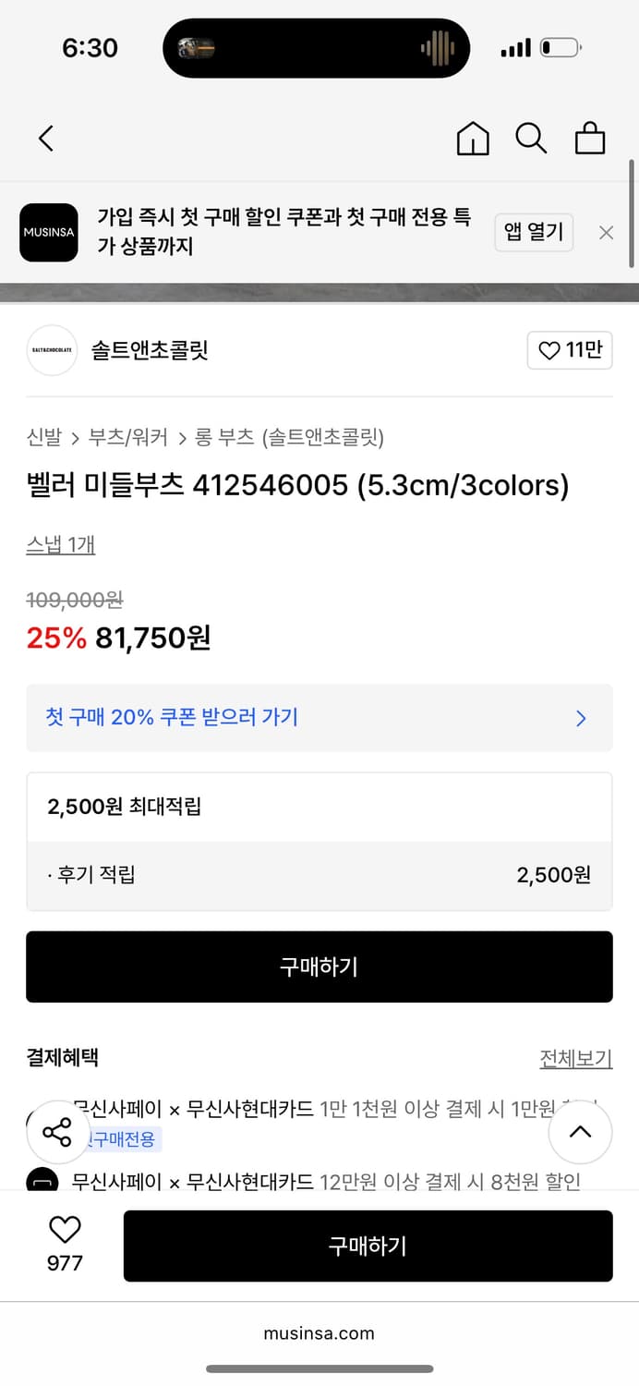Expand first purchase 20% coupon chevron
Screen dimensions: 639x1386
581,718
